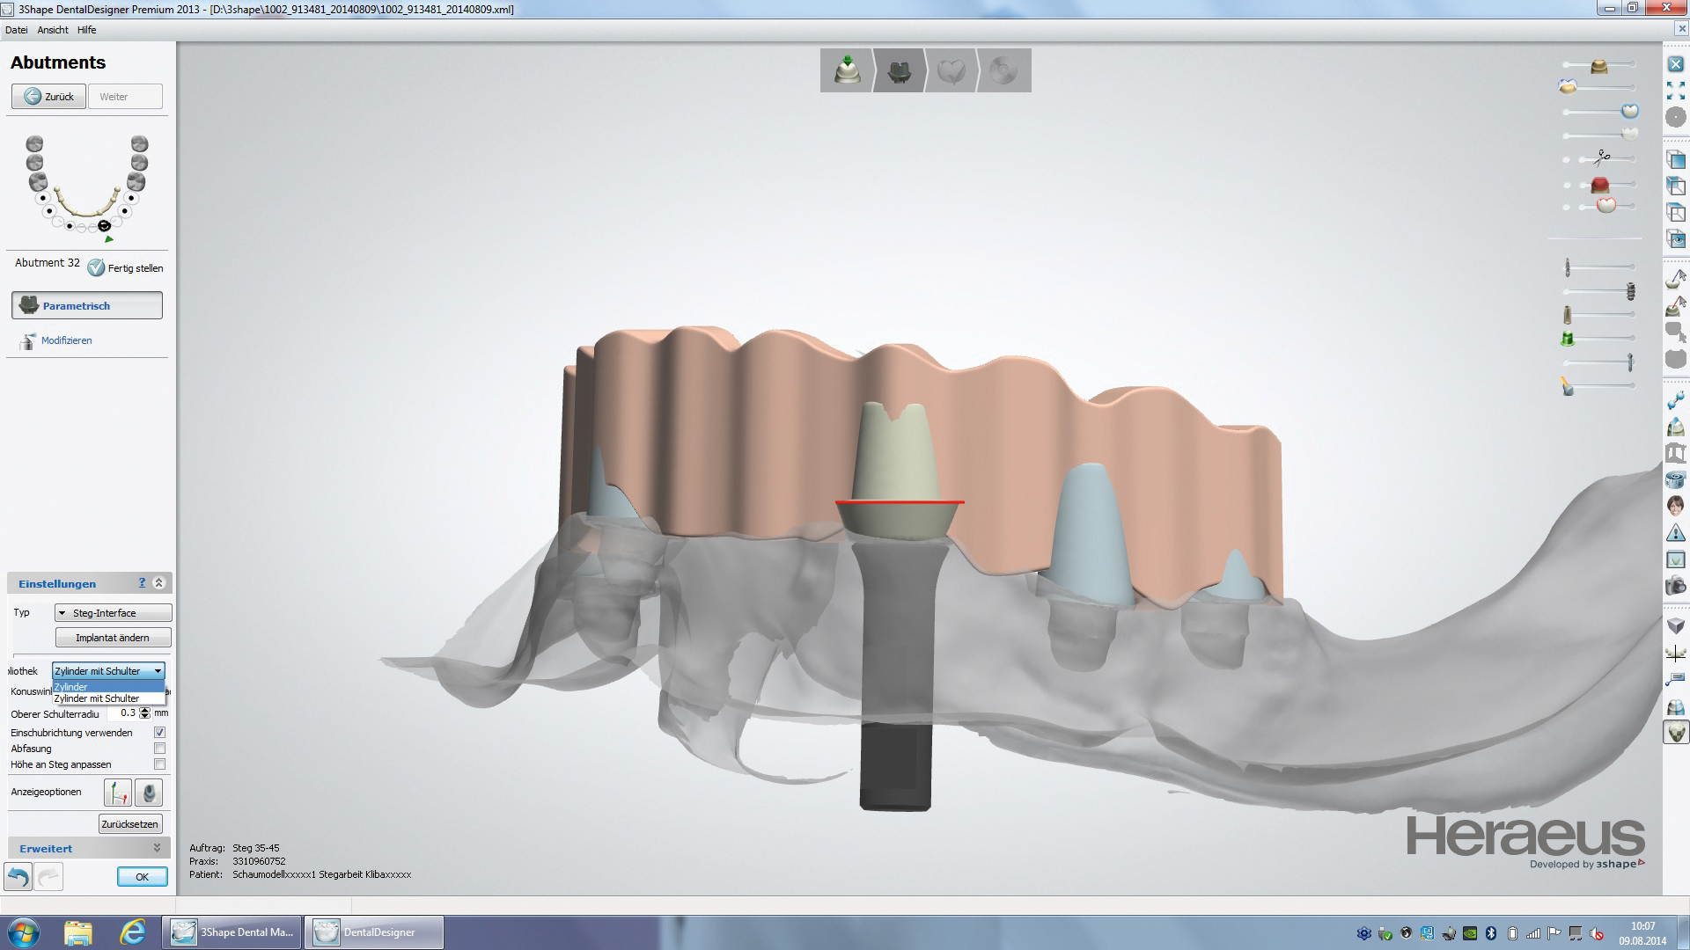The width and height of the screenshot is (1690, 950).
Task: Choose Zylinder from the dropdown list
Action: tap(107, 687)
